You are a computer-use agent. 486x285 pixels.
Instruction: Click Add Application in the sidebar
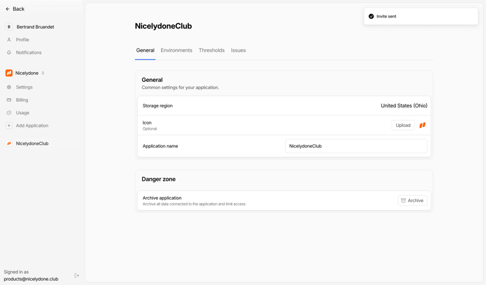coord(32,126)
